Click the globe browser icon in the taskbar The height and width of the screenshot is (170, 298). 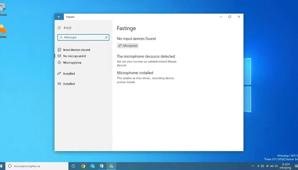pos(102,166)
